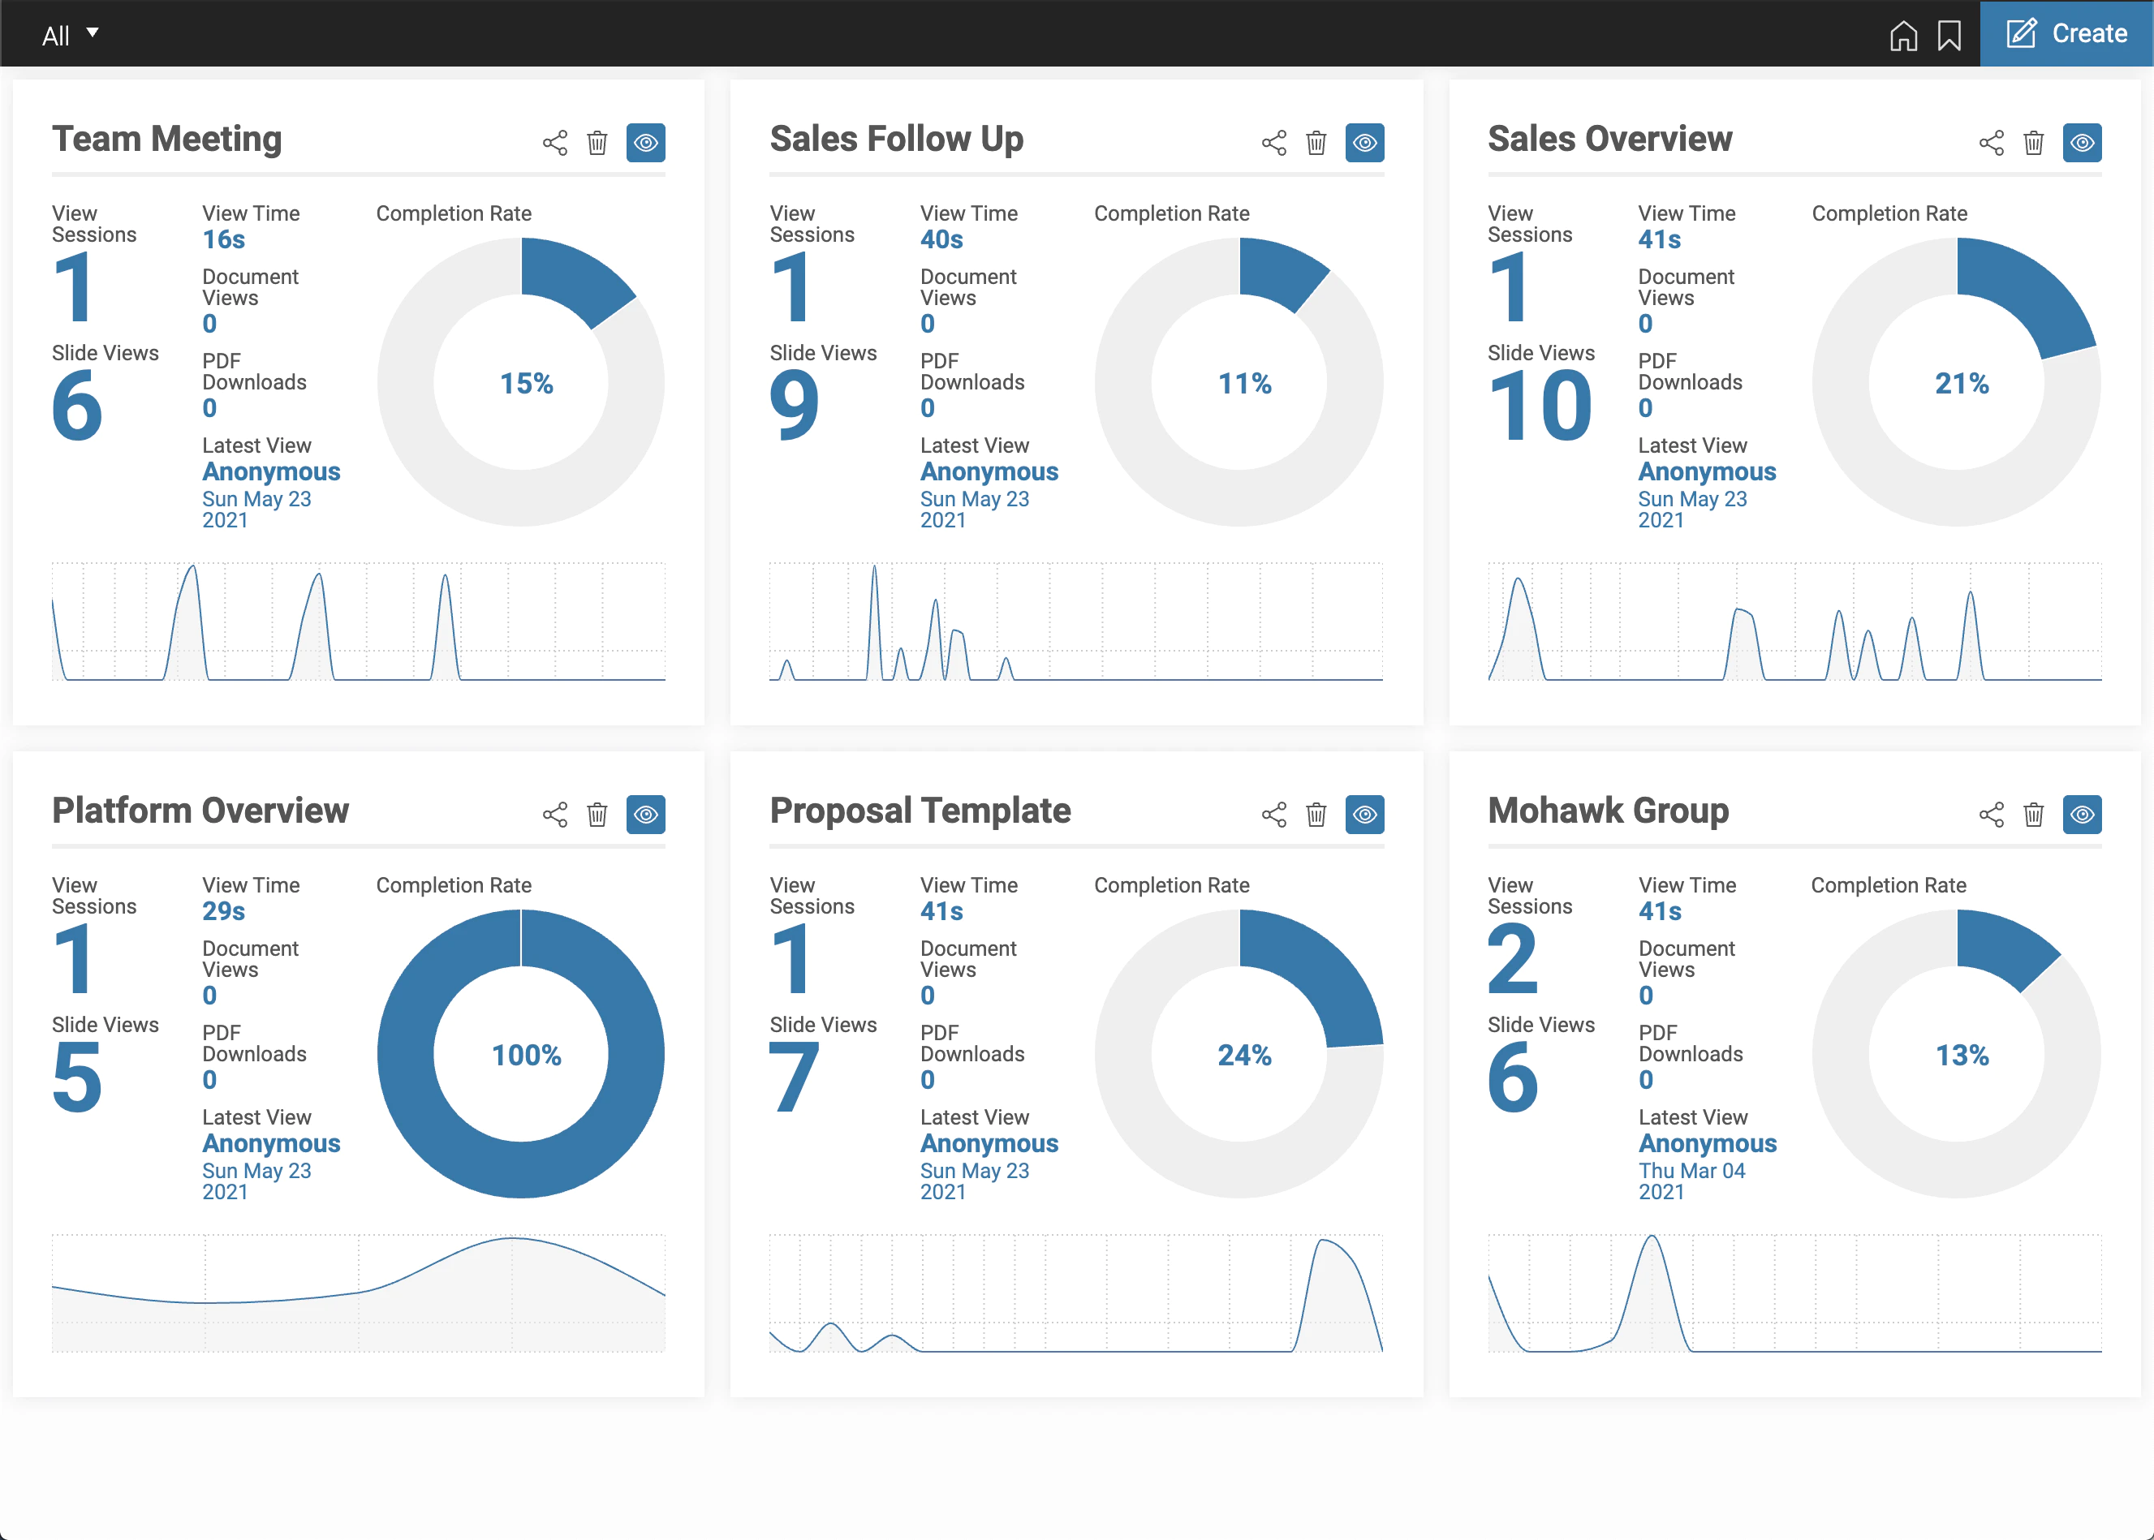Screen dimensions: 2154x1540
Task: Toggle the eye icon on Mohawk Group
Action: click(x=2082, y=815)
